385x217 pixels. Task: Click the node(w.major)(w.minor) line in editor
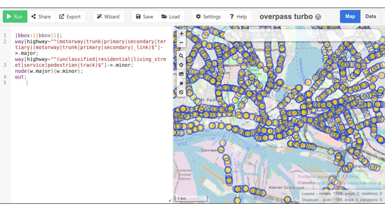[x=49, y=71]
